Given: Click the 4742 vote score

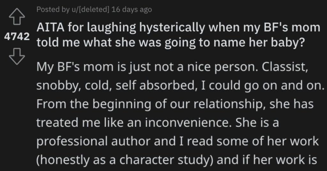Looking at the screenshot, I should tap(17, 37).
